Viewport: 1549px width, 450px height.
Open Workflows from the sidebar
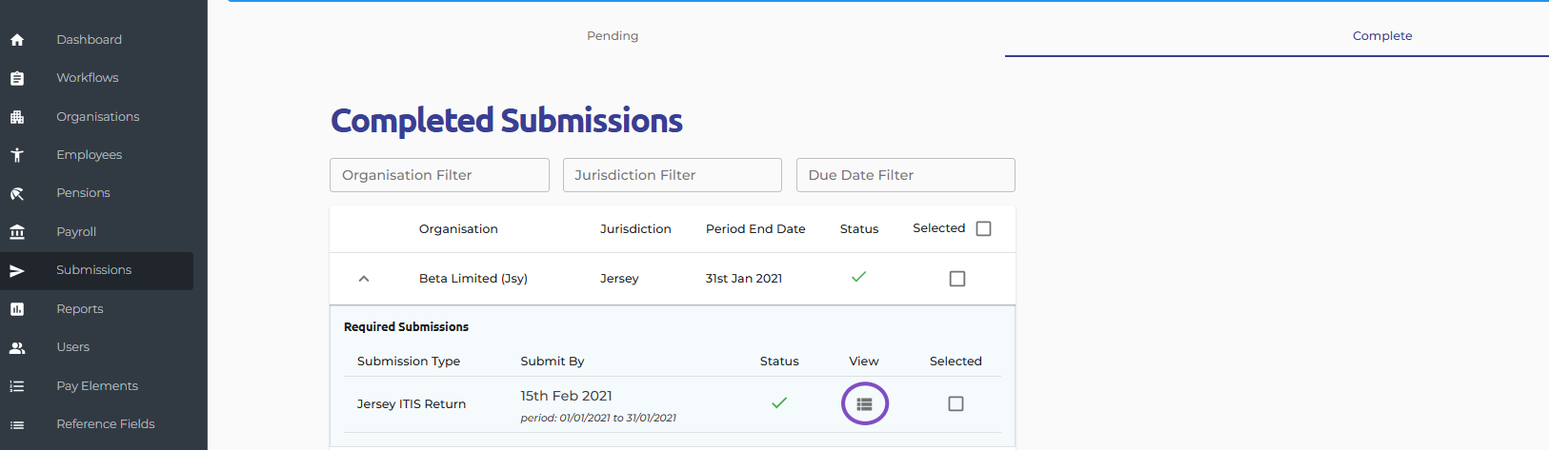(88, 78)
